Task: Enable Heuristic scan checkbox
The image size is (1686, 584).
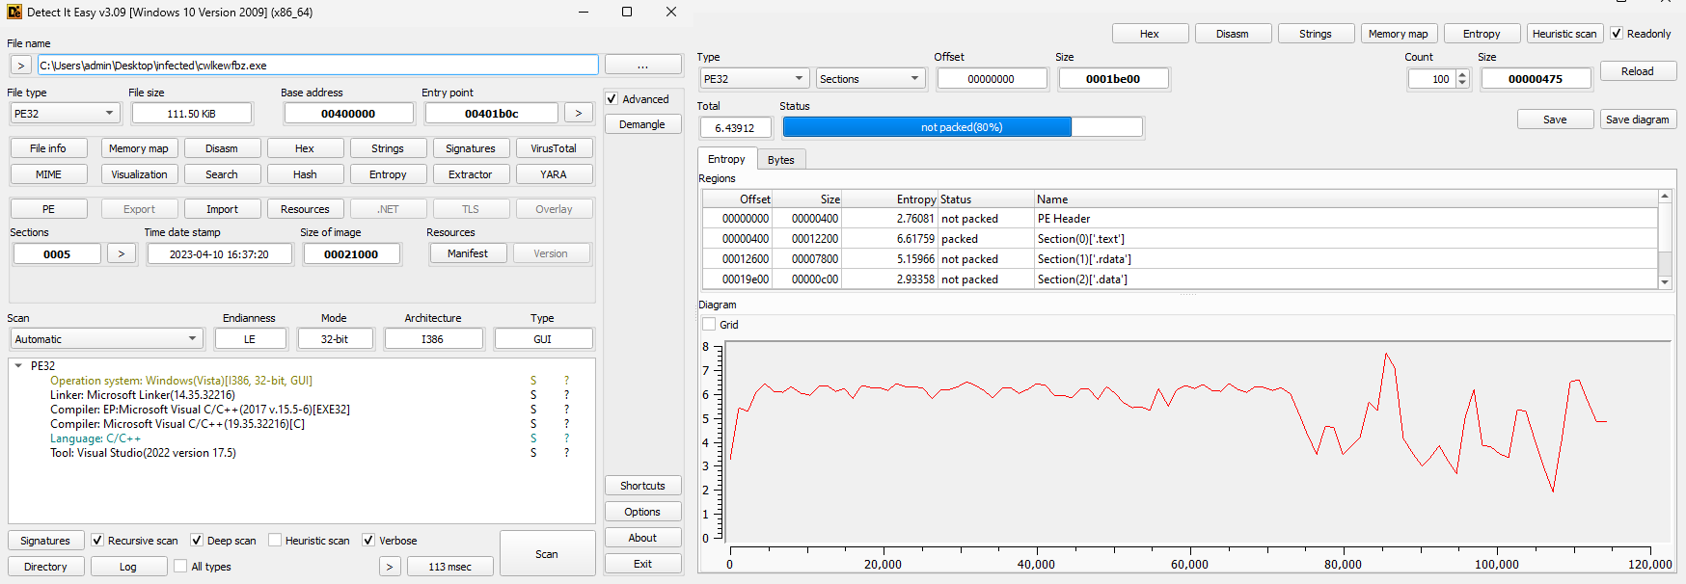Action: coord(275,541)
